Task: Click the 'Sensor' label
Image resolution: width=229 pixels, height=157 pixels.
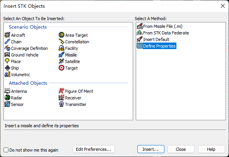Action: 17,104
